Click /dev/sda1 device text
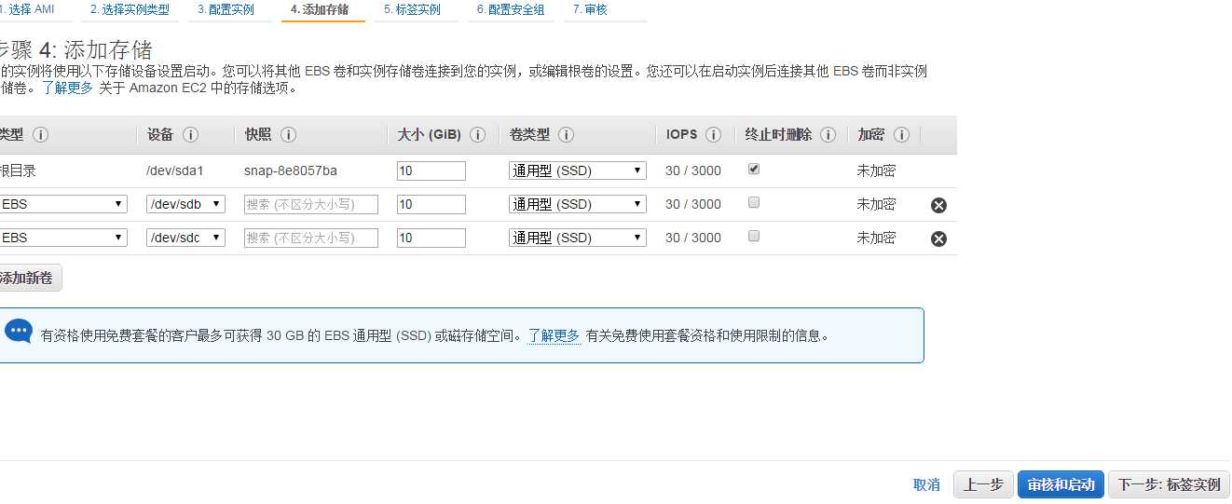Image resolution: width=1232 pixels, height=504 pixels. (175, 170)
